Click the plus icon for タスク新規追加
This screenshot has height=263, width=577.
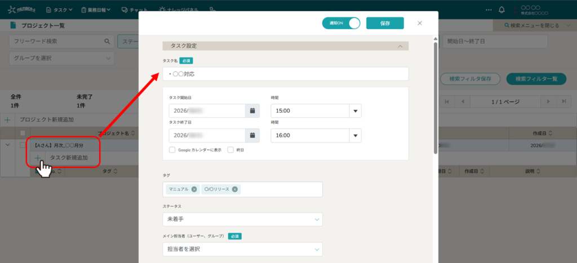(x=38, y=158)
